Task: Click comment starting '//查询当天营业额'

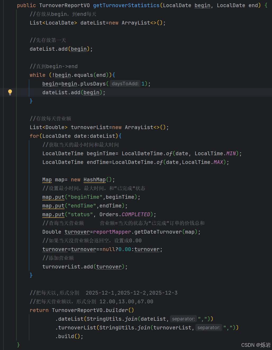Action: click(123, 223)
